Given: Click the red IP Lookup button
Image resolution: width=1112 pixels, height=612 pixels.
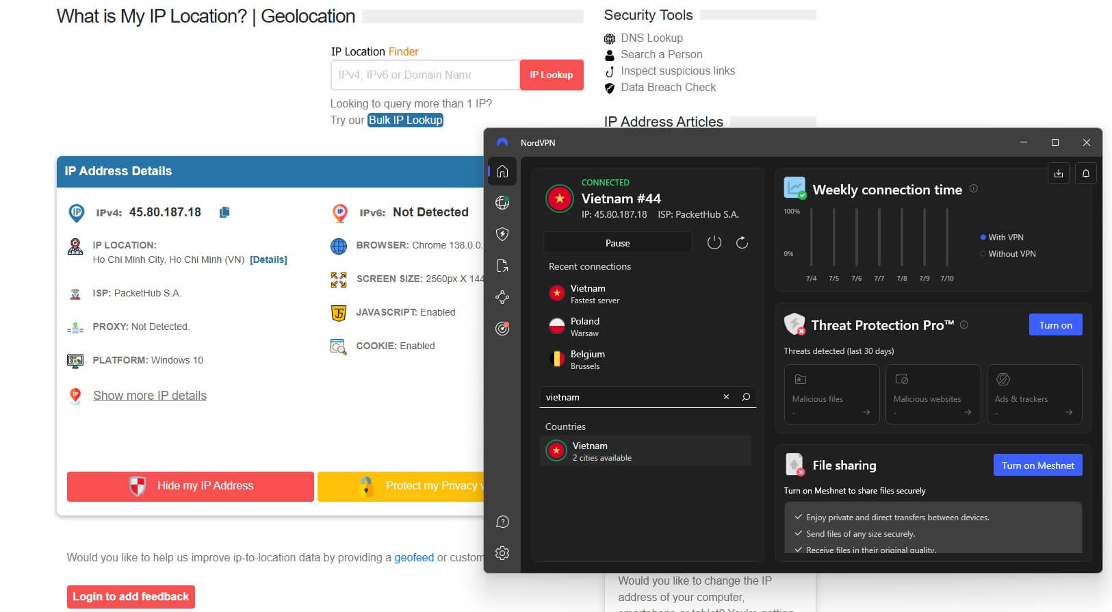Looking at the screenshot, I should tap(551, 75).
